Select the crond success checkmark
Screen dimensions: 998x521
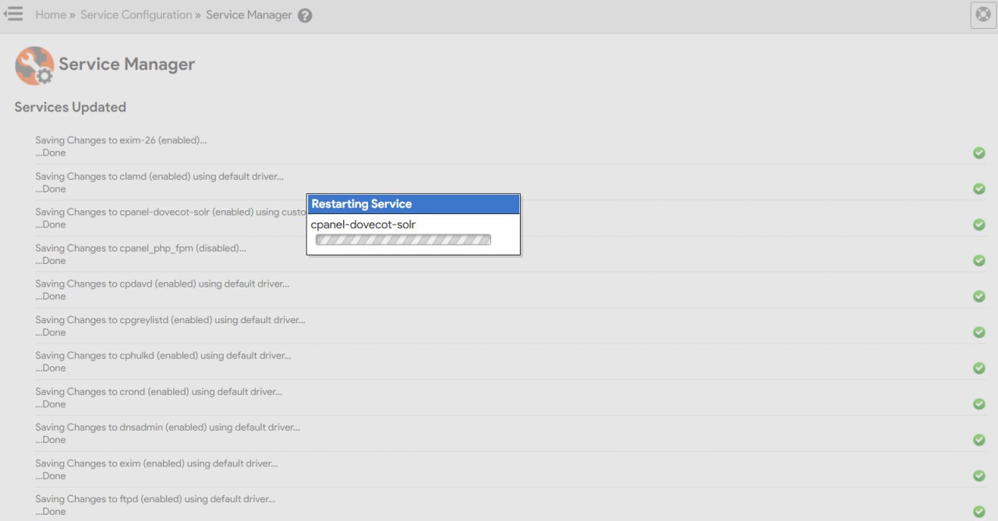[x=979, y=404]
